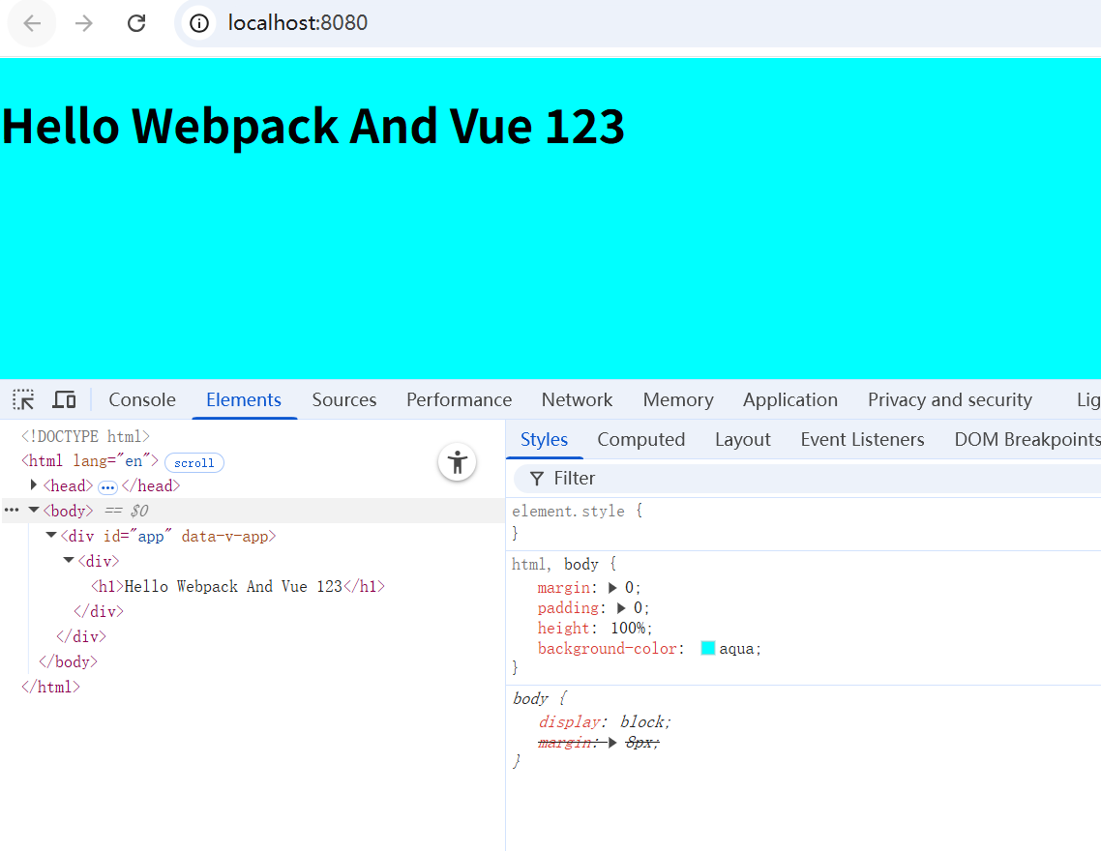The height and width of the screenshot is (851, 1101).
Task: Open the Performance panel tab
Action: click(x=460, y=400)
